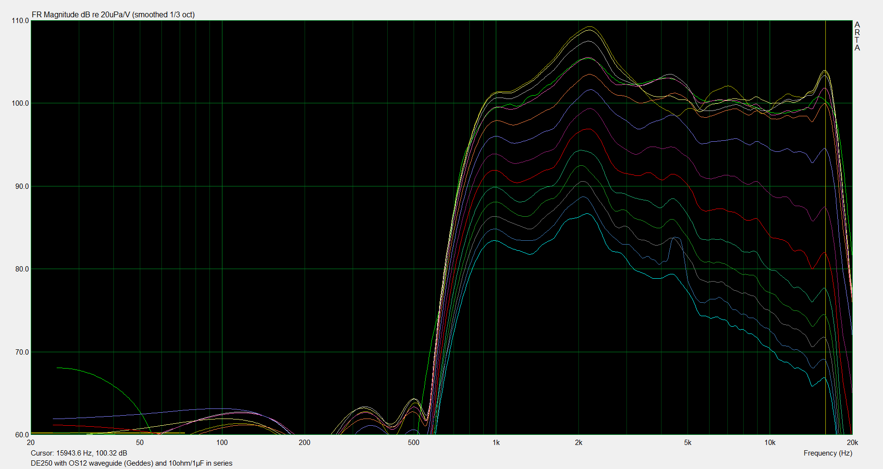Screen dimensions: 883x469
Task: Click the 70.0 y-axis label
Action: [x=22, y=352]
